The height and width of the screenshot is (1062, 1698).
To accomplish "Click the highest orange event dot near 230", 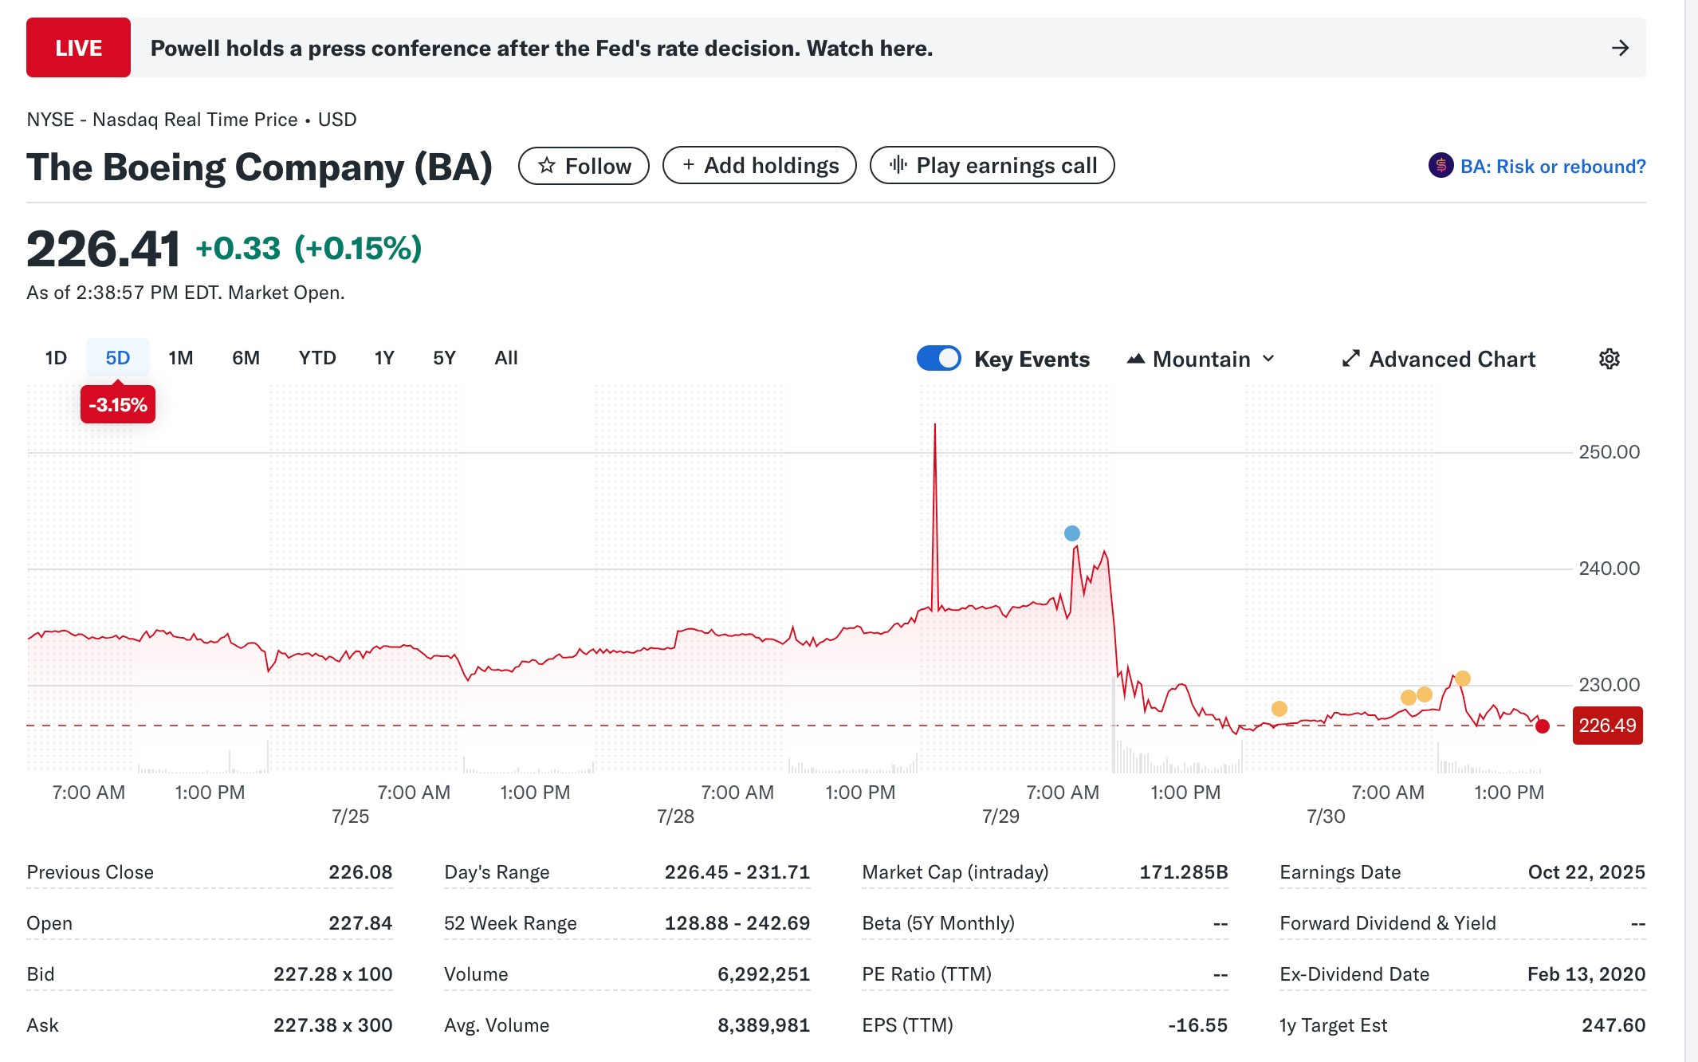I will pos(1462,678).
